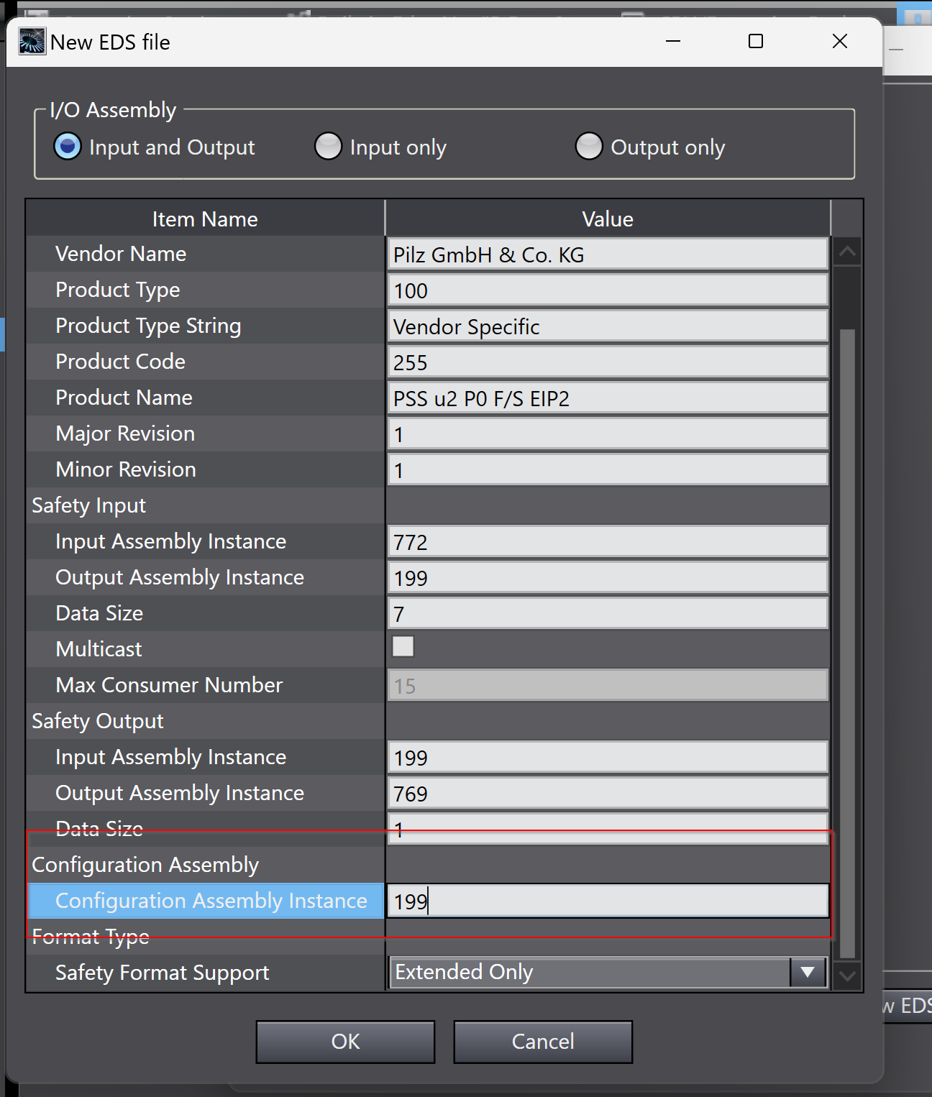
Task: Confirm the dialog with OK
Action: (x=345, y=1042)
